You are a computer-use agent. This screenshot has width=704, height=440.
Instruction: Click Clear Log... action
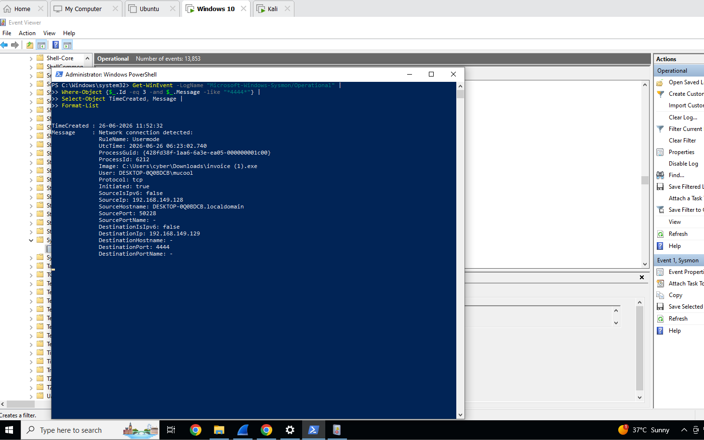pyautogui.click(x=683, y=117)
